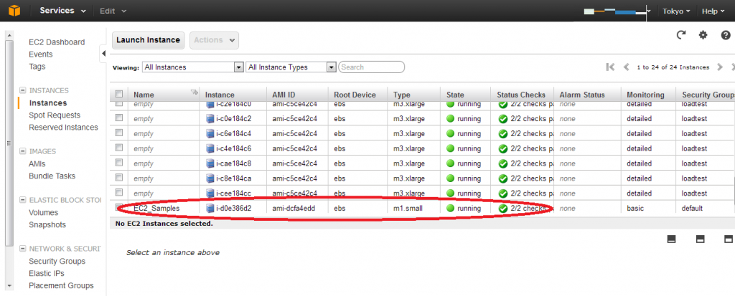Screen dimensions: 735x296
Task: Select checkbox for EC2_Samples instance
Action: coord(119,207)
